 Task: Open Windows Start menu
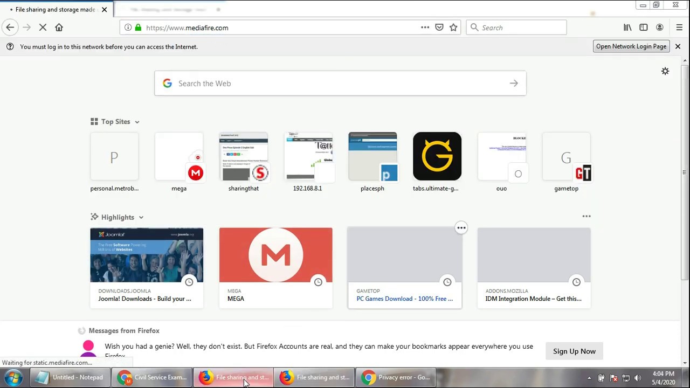coord(13,377)
